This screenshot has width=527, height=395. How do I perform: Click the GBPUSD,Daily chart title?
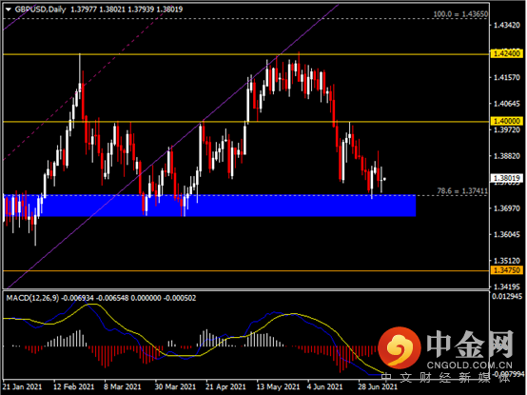pos(40,10)
